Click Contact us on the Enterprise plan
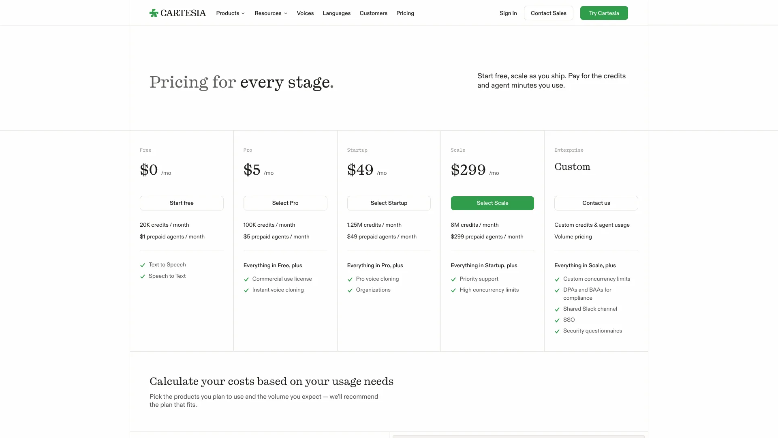This screenshot has width=778, height=438. tap(596, 203)
